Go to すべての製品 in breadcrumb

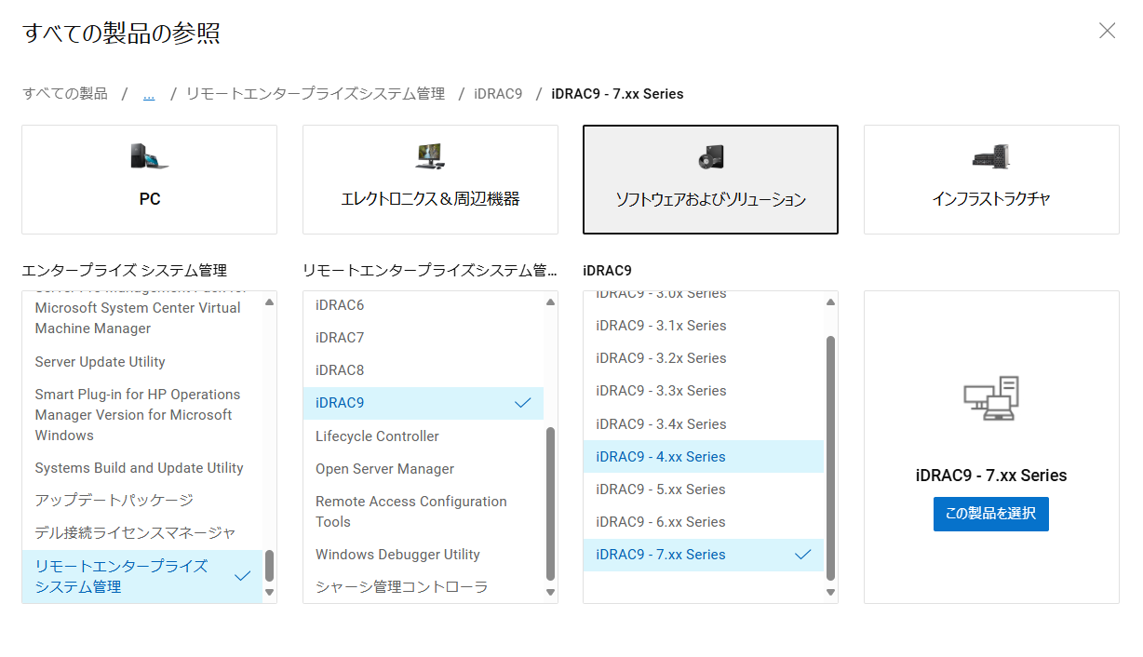(65, 94)
